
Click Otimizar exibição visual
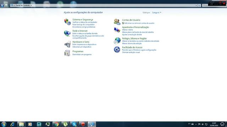coord(131,53)
